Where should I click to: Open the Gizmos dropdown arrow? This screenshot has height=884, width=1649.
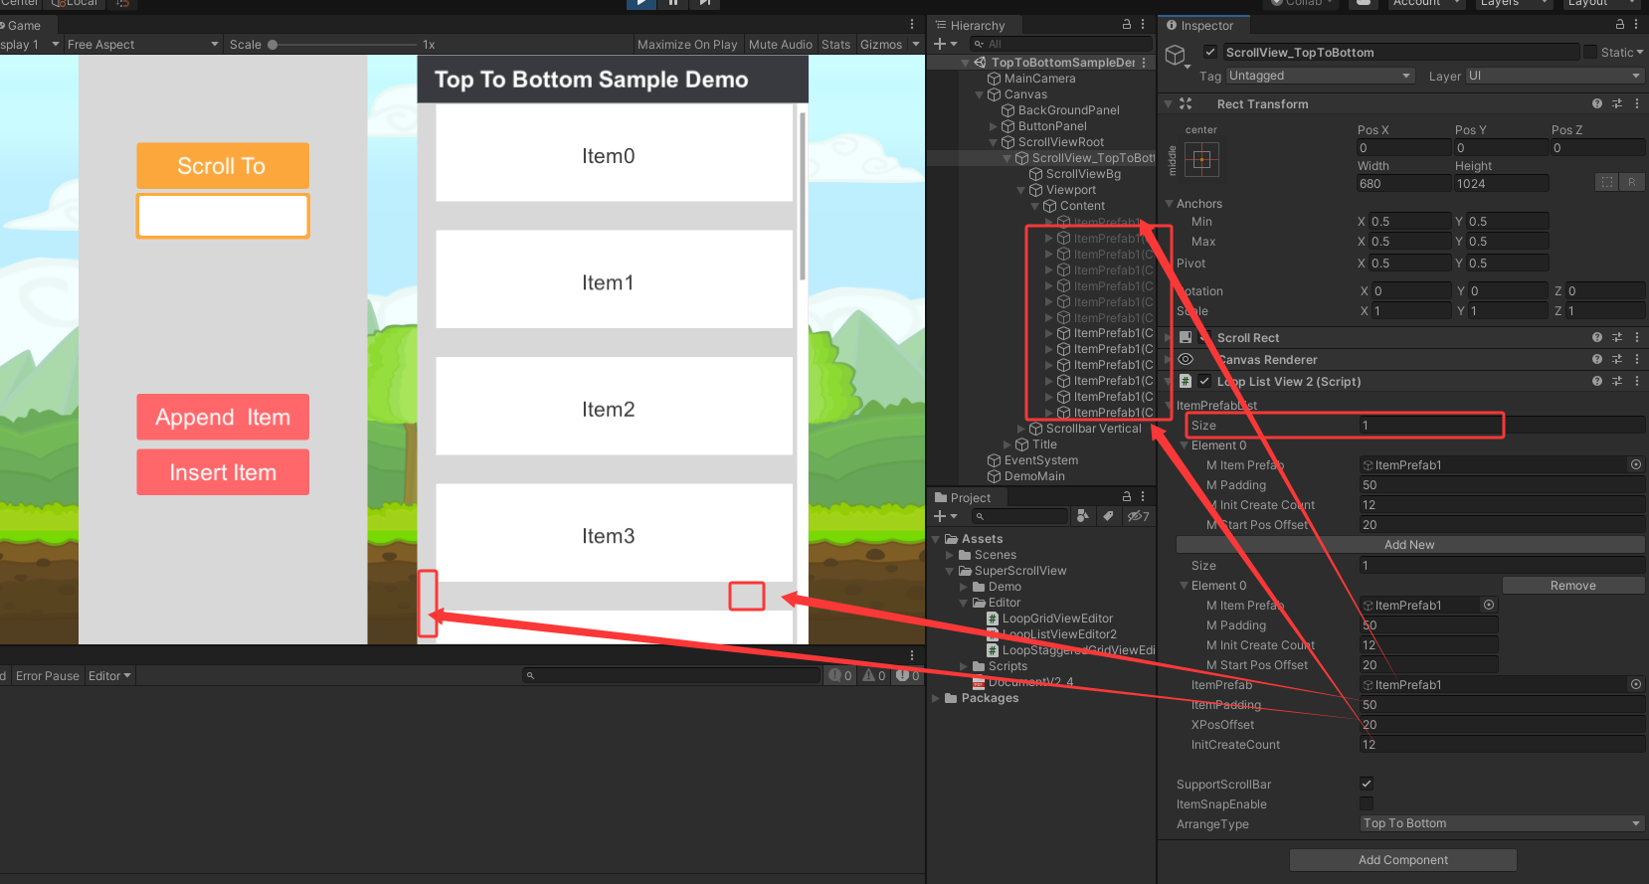pyautogui.click(x=915, y=44)
